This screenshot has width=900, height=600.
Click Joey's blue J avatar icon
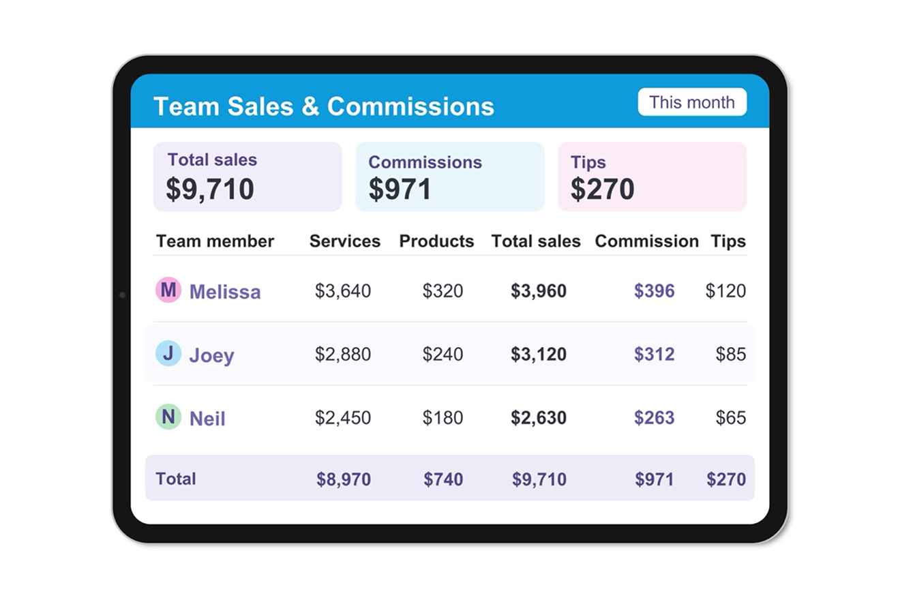[x=168, y=353]
